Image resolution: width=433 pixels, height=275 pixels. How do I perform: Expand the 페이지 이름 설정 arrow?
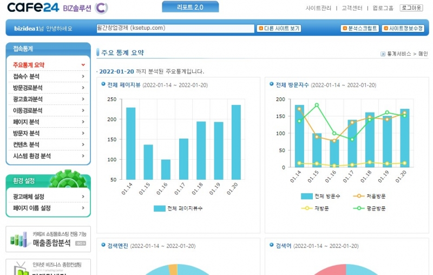83,208
